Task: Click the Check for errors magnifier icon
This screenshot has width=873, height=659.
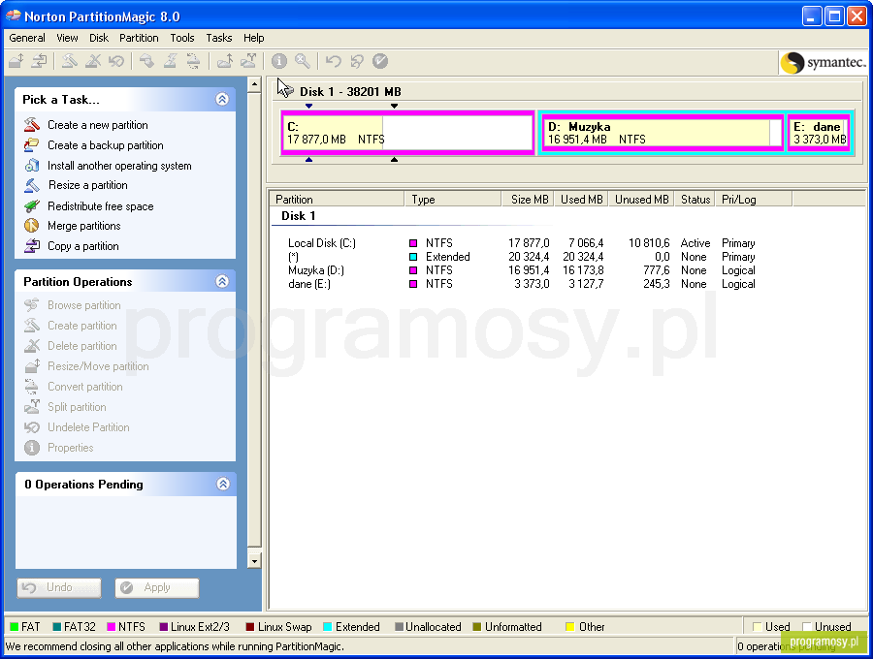Action: click(x=303, y=61)
